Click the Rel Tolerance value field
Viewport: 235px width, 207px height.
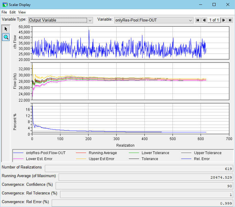coord(147,194)
